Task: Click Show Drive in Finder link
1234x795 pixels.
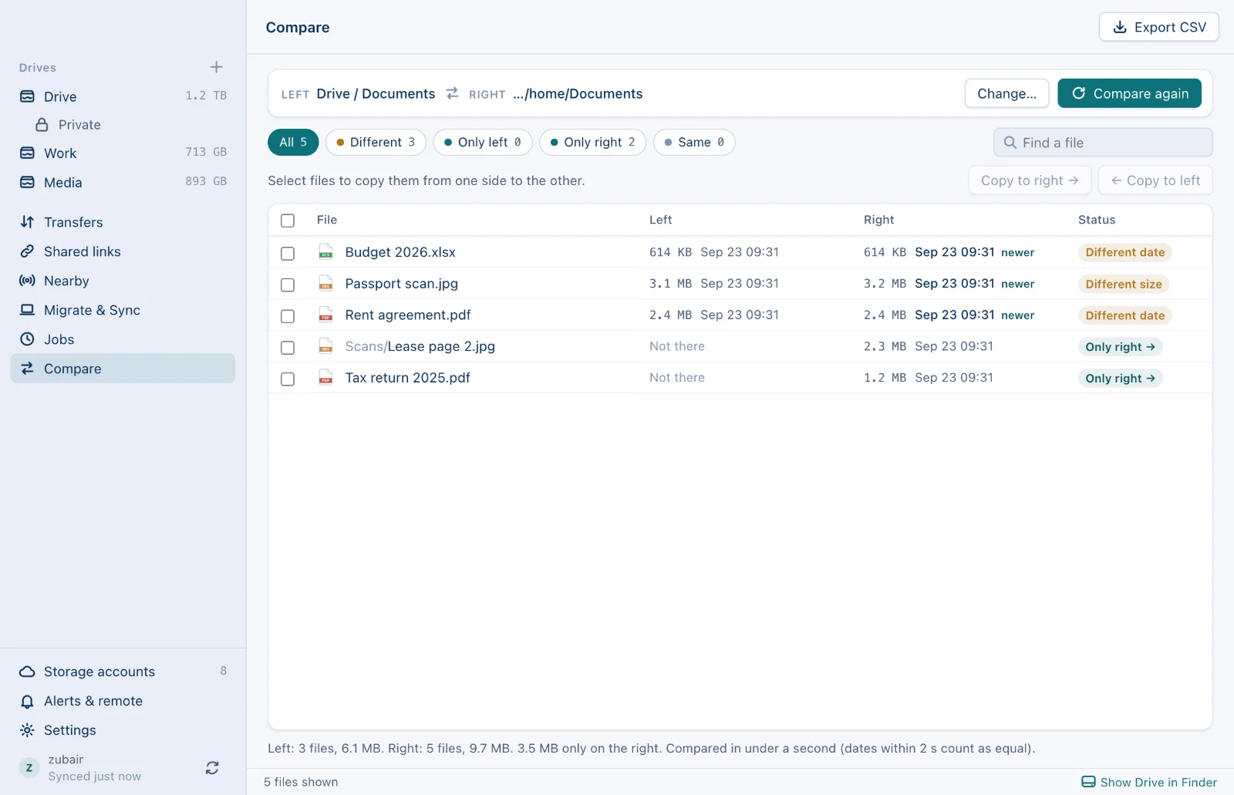Action: (1149, 782)
